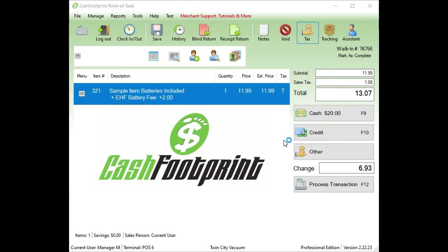
Task: Open the Manage menu
Action: pos(96,16)
